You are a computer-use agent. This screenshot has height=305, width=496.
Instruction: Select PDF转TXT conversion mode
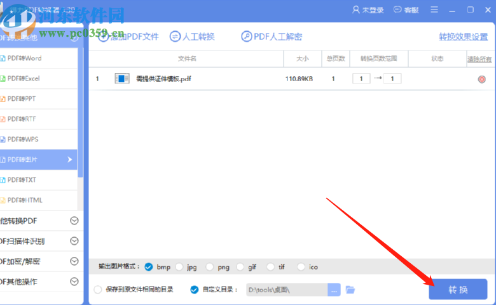[39, 180]
